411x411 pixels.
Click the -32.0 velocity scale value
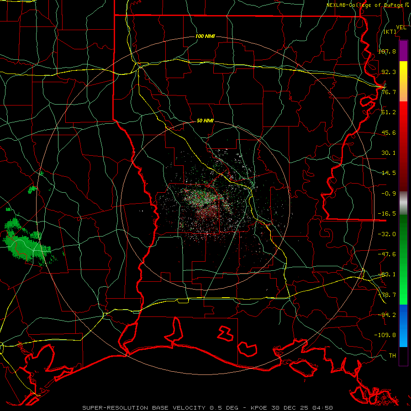(387, 234)
